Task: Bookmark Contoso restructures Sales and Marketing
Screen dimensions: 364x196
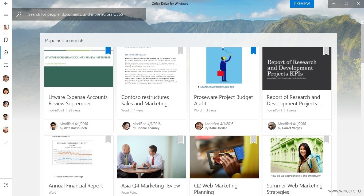Action: 181,51
